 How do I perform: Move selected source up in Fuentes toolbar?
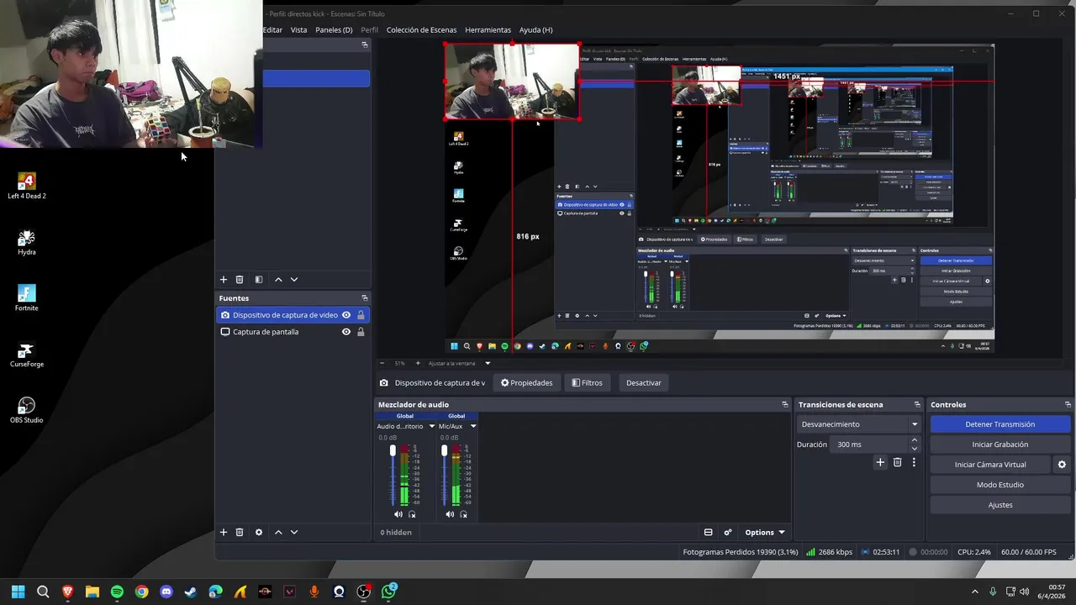[278, 532]
